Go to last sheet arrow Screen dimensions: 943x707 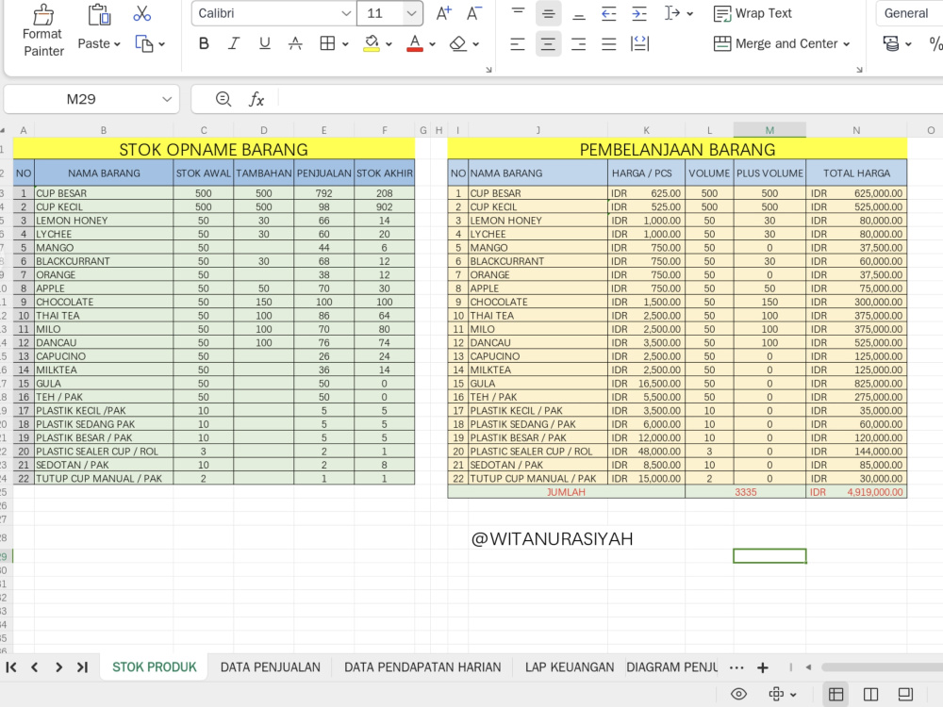pos(82,666)
